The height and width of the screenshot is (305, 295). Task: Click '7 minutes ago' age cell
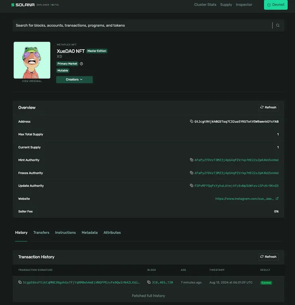pos(191,283)
